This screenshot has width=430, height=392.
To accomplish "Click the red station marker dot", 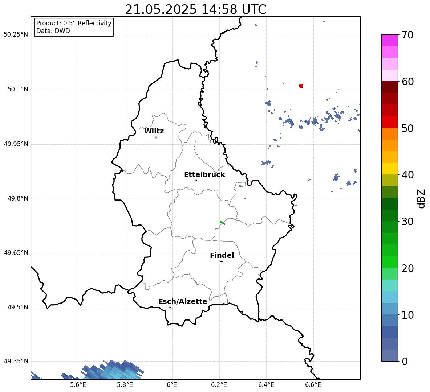I will 301,86.
